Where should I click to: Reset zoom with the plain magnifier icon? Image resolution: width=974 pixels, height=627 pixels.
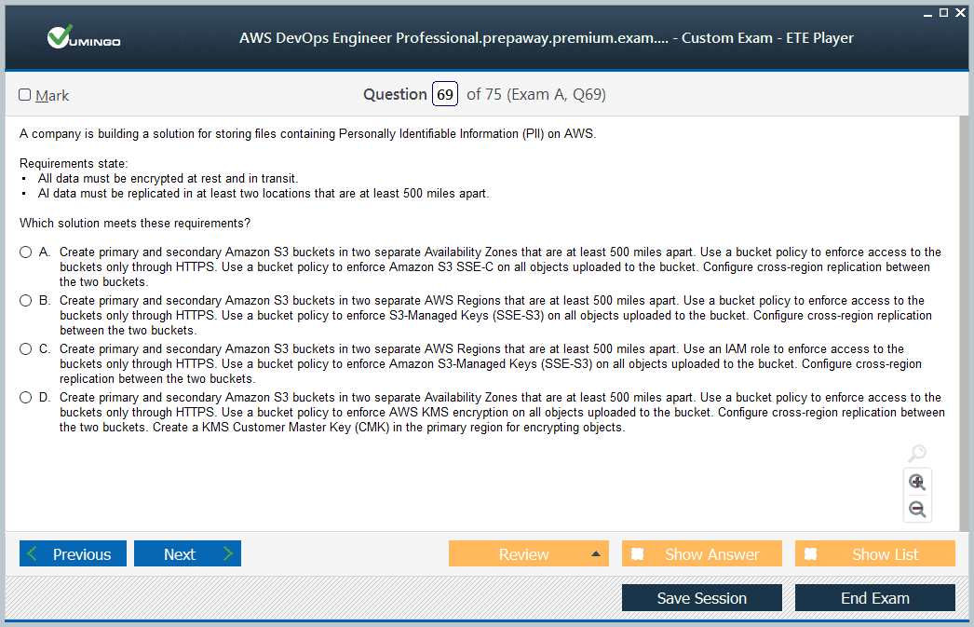917,454
